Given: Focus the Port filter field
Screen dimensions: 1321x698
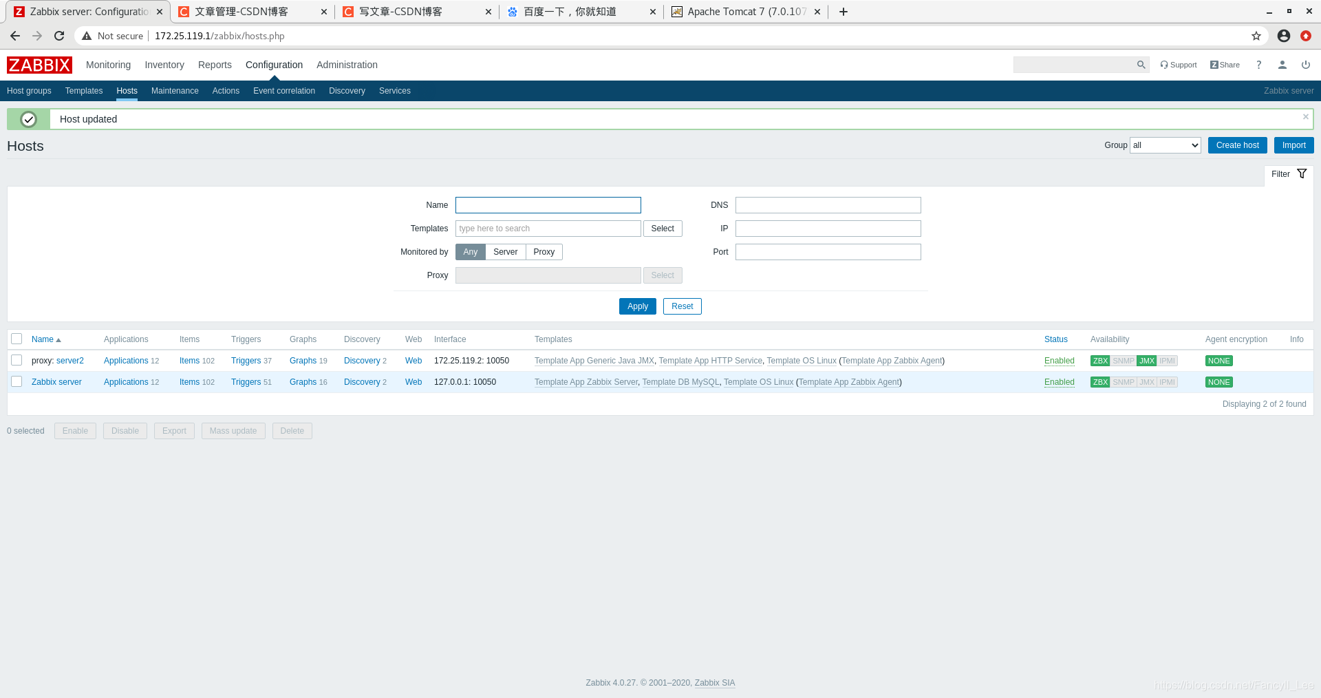Looking at the screenshot, I should [x=828, y=252].
